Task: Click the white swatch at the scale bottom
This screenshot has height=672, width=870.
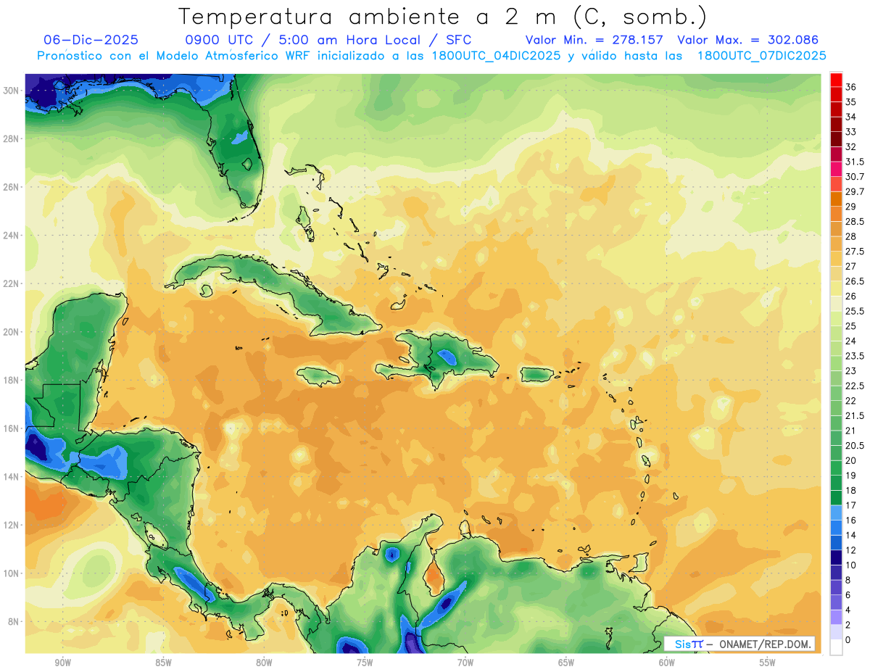Action: [836, 647]
